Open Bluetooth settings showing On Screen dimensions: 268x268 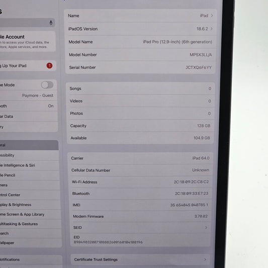(x=29, y=106)
